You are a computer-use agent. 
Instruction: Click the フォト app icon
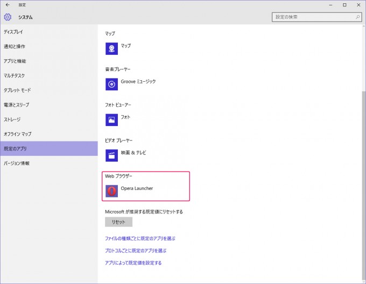click(111, 120)
